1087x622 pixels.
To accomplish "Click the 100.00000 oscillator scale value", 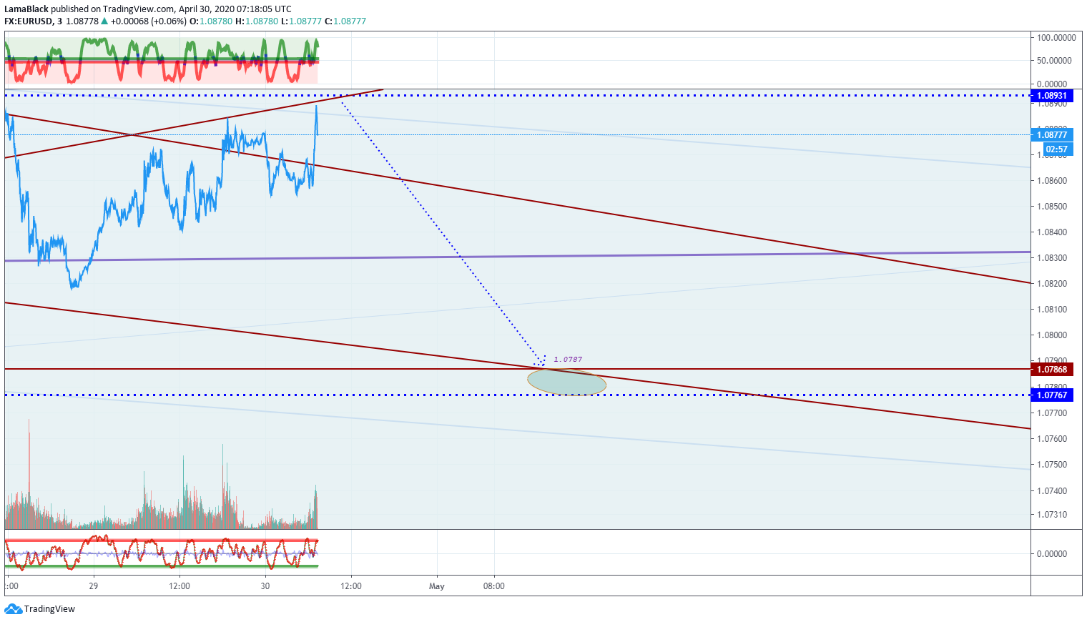I will [1056, 38].
